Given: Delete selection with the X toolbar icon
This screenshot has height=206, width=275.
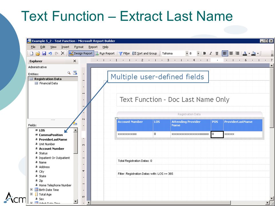Looking at the screenshot, I should [x=63, y=53].
